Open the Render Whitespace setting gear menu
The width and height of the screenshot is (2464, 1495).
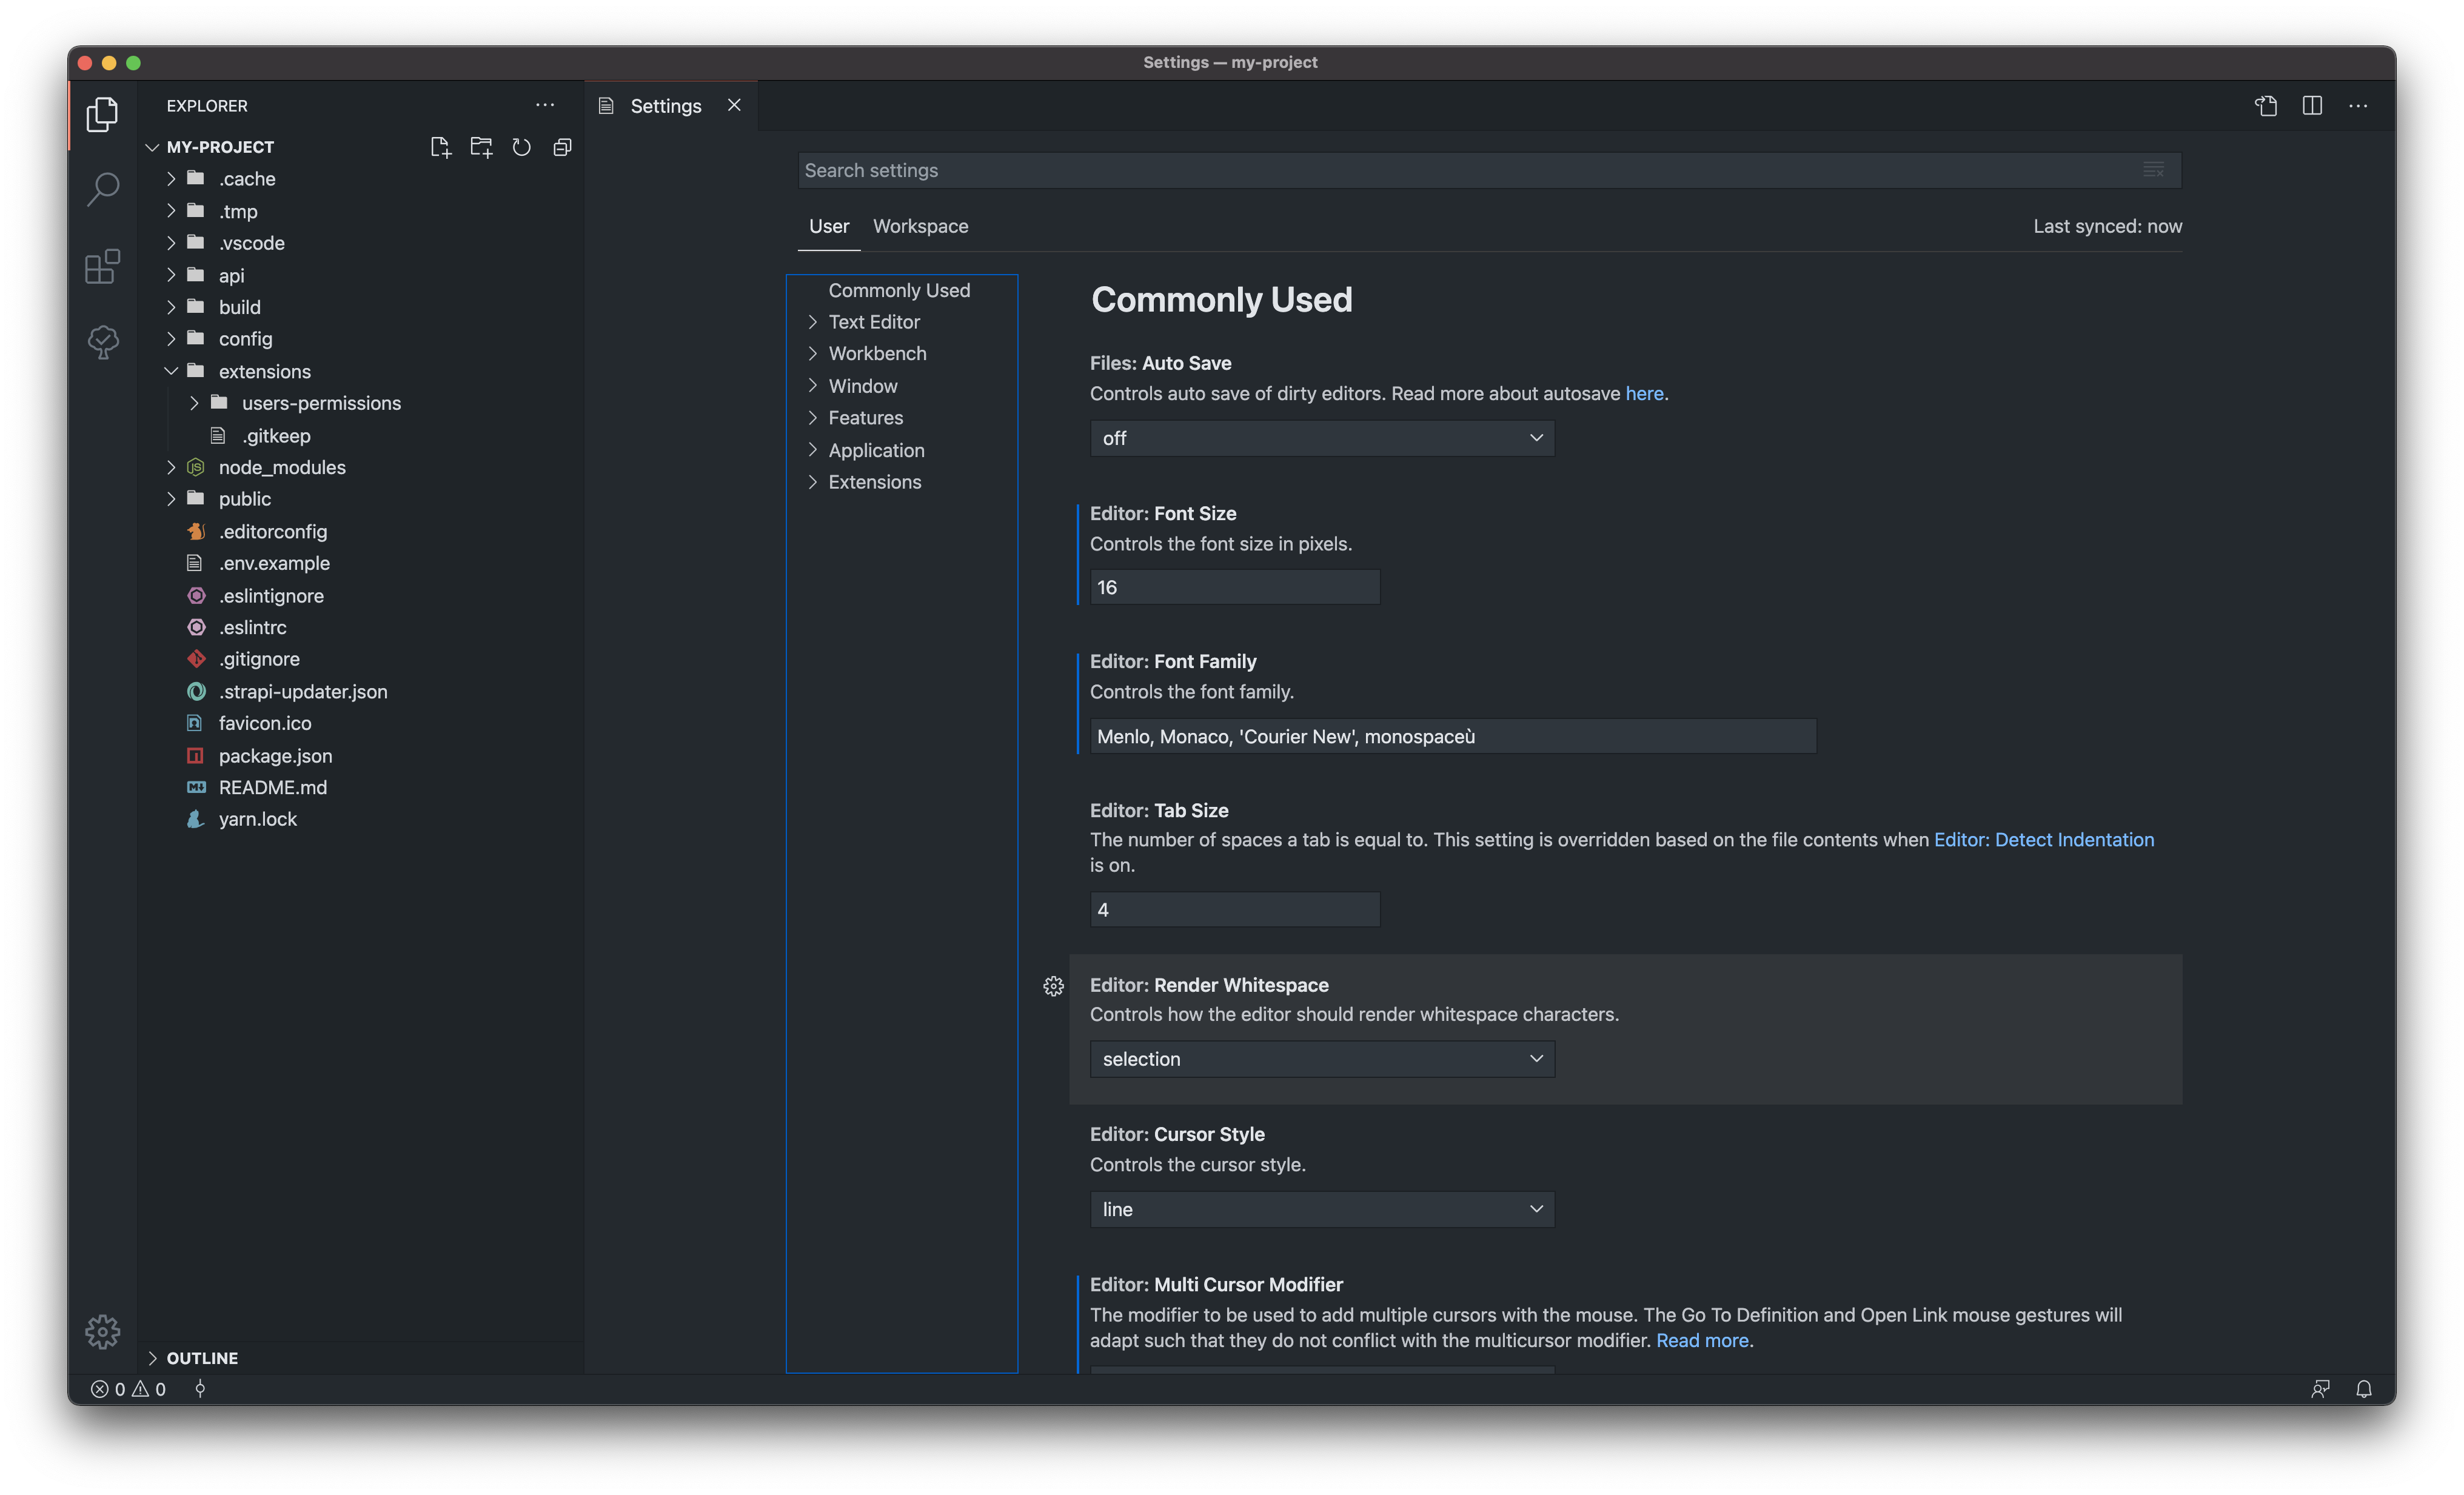click(x=1053, y=986)
